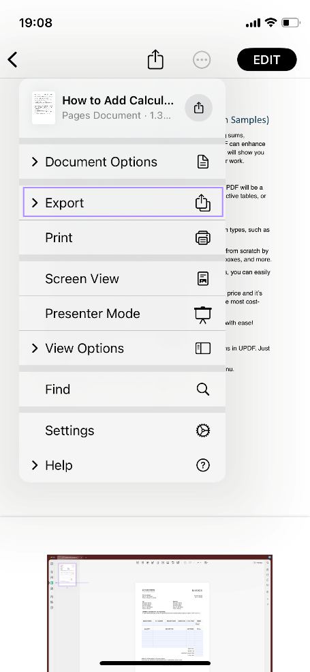This screenshot has width=310, height=672.
Task: Tap the three-dot more options button
Action: click(202, 59)
